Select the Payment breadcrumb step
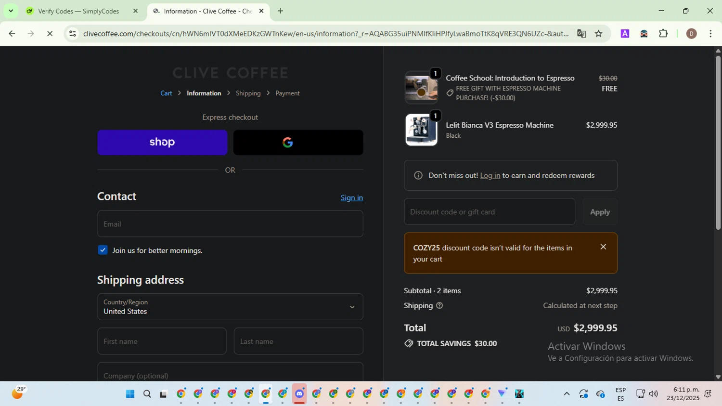The width and height of the screenshot is (722, 406). click(288, 93)
